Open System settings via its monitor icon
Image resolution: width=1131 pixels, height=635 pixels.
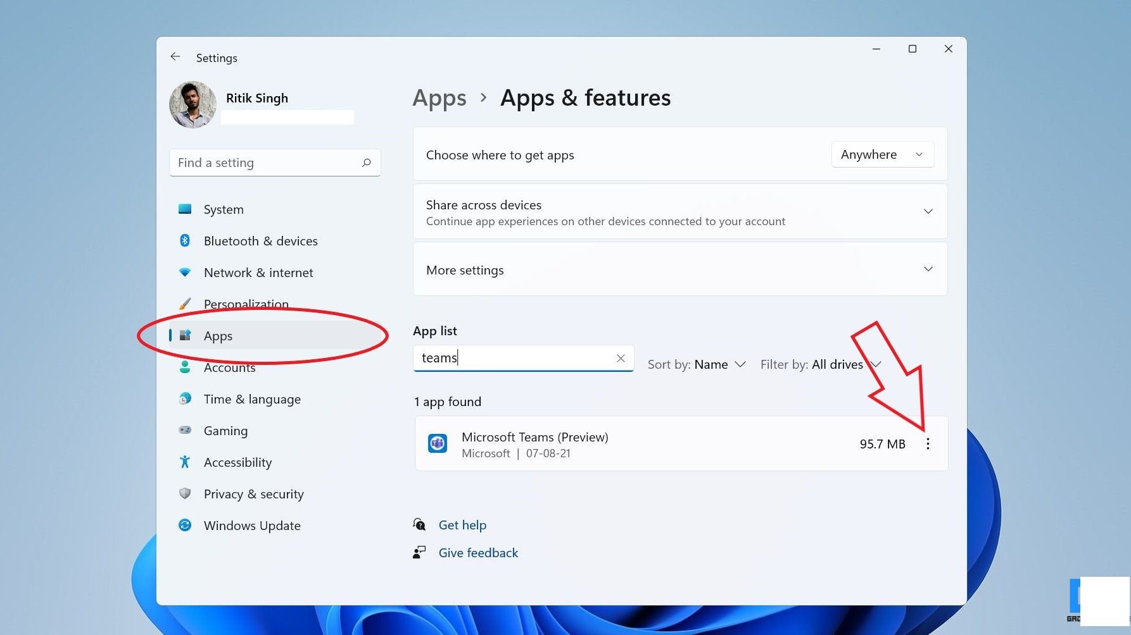tap(185, 209)
